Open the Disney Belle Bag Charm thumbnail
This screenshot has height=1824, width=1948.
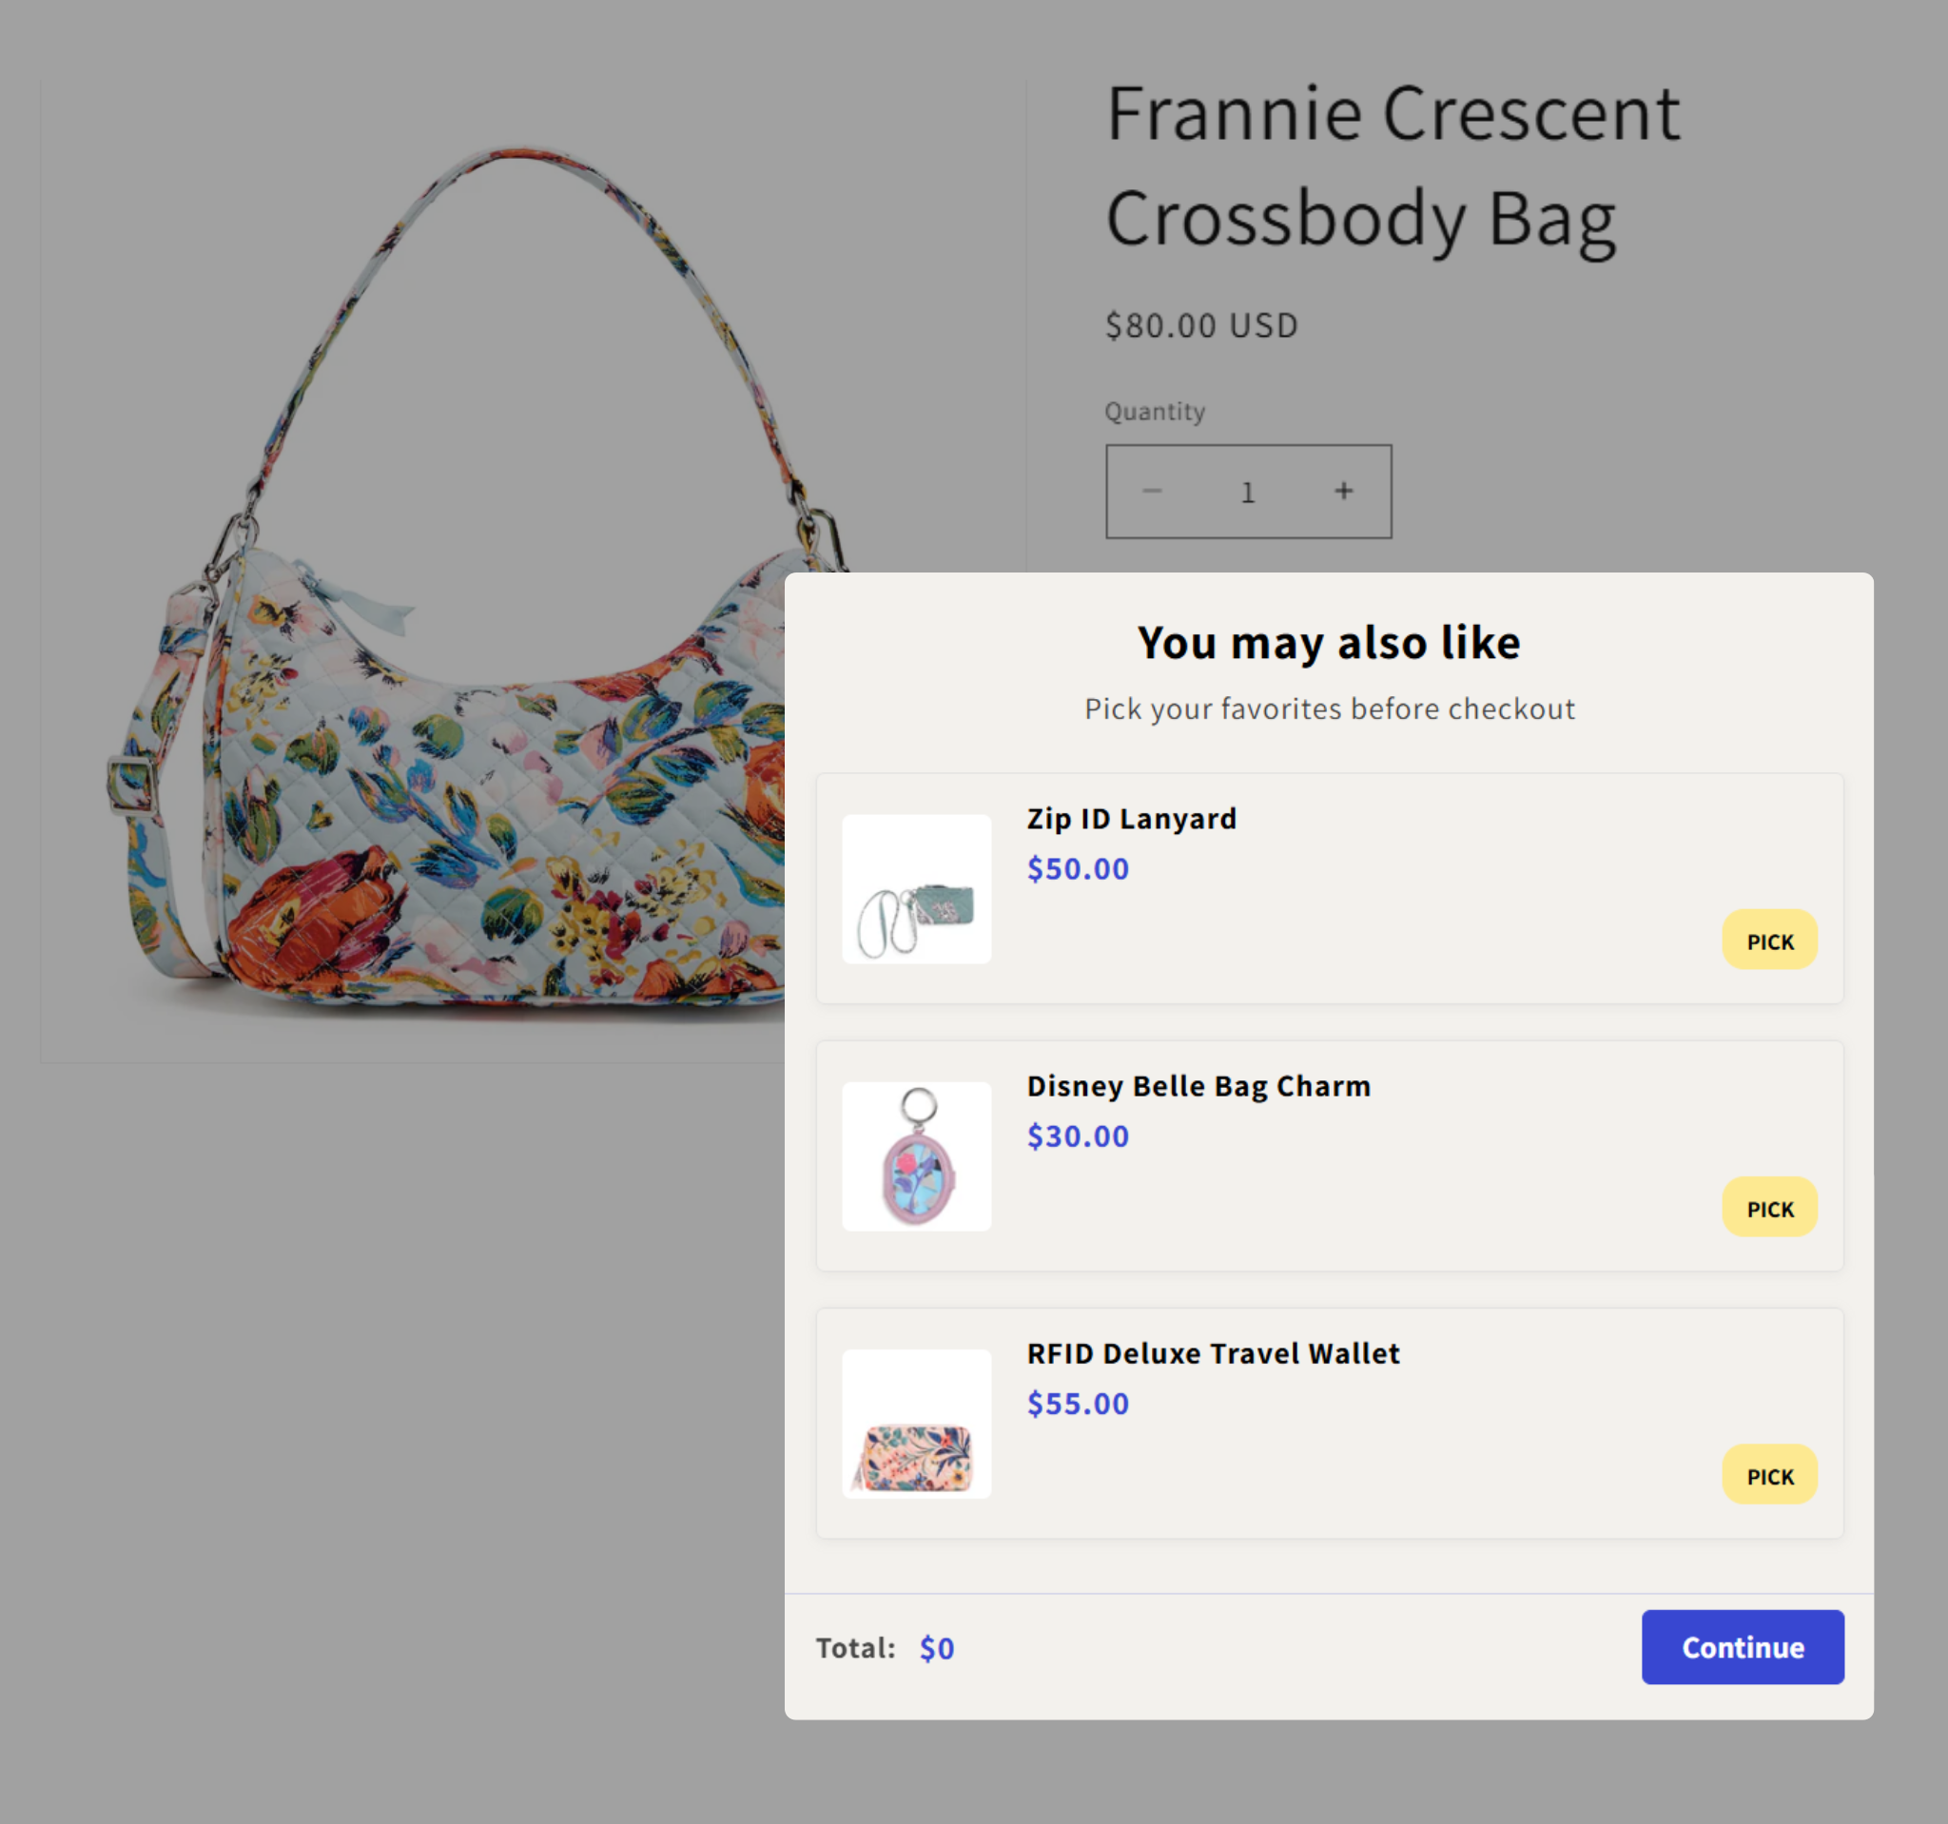(x=916, y=1157)
